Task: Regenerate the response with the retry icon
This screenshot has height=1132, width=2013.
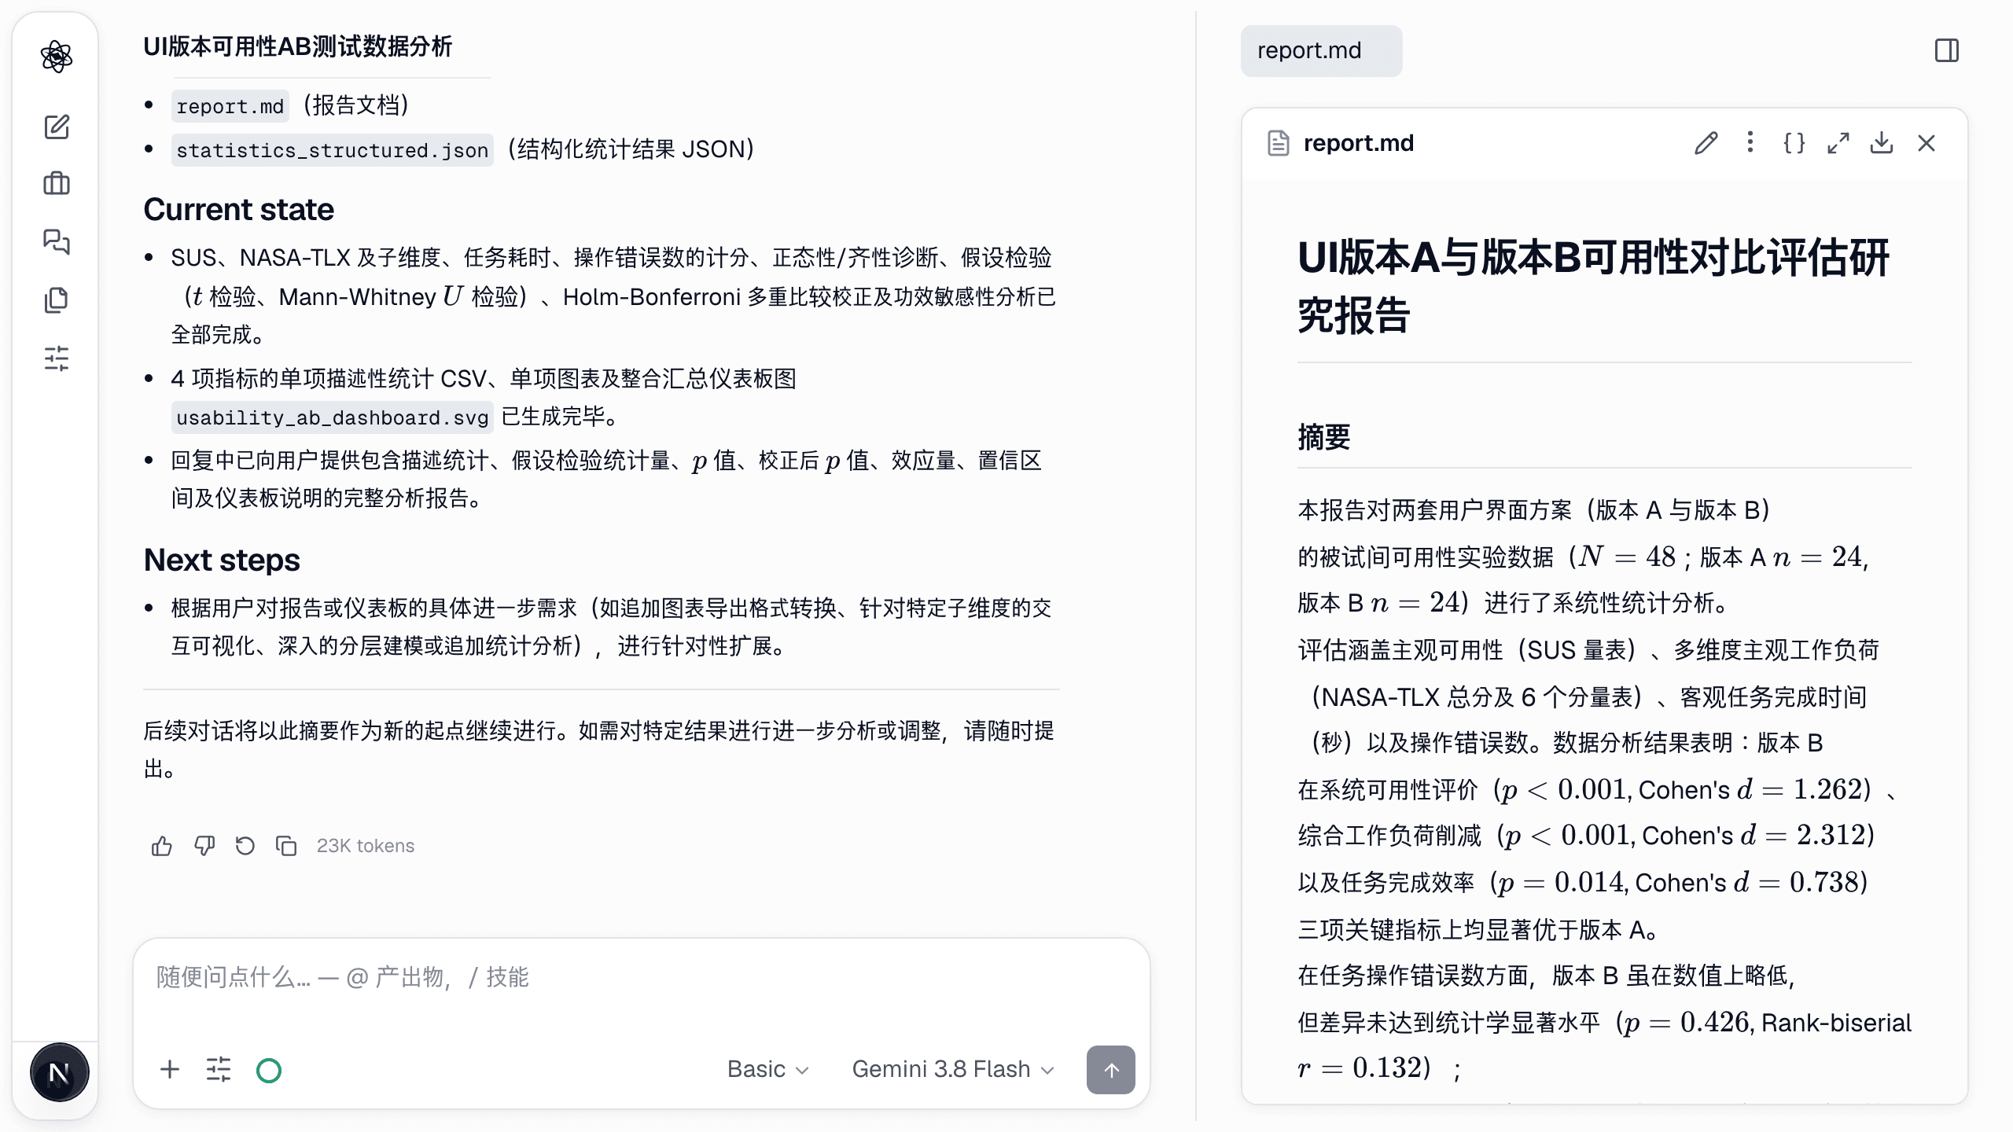Action: click(245, 846)
